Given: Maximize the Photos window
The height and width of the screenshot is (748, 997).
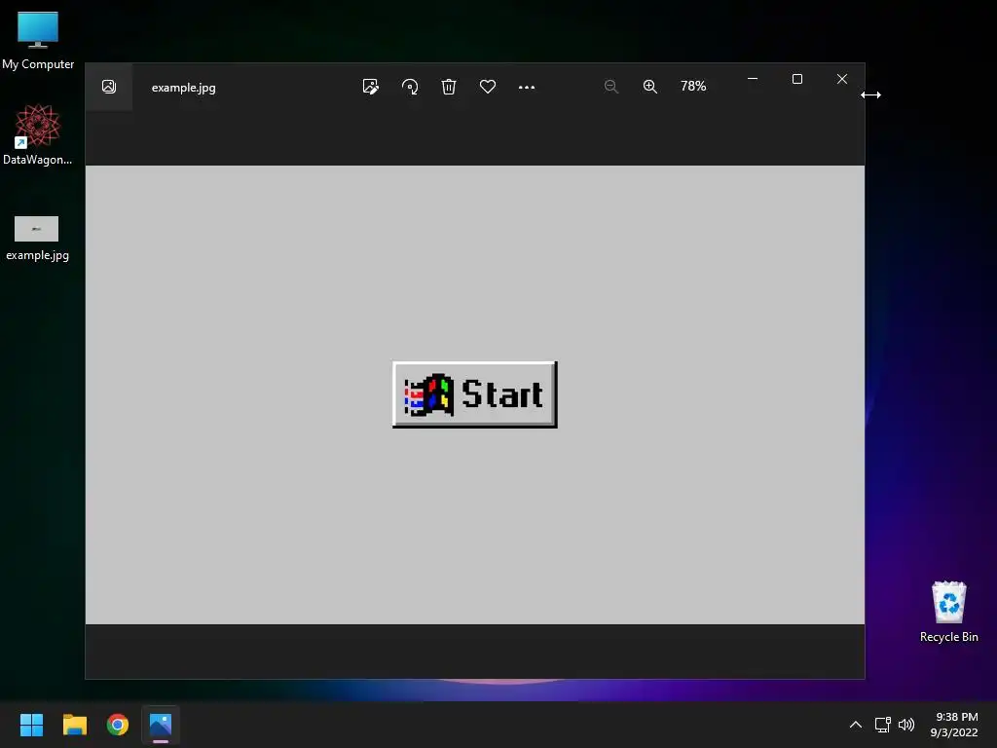Looking at the screenshot, I should 797,79.
